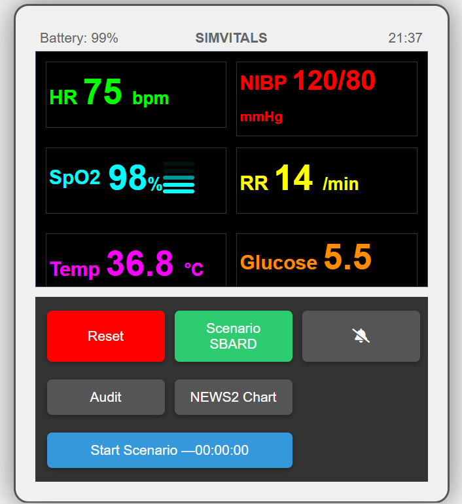The height and width of the screenshot is (504, 462).
Task: Click the red Reset button
Action: (x=106, y=336)
